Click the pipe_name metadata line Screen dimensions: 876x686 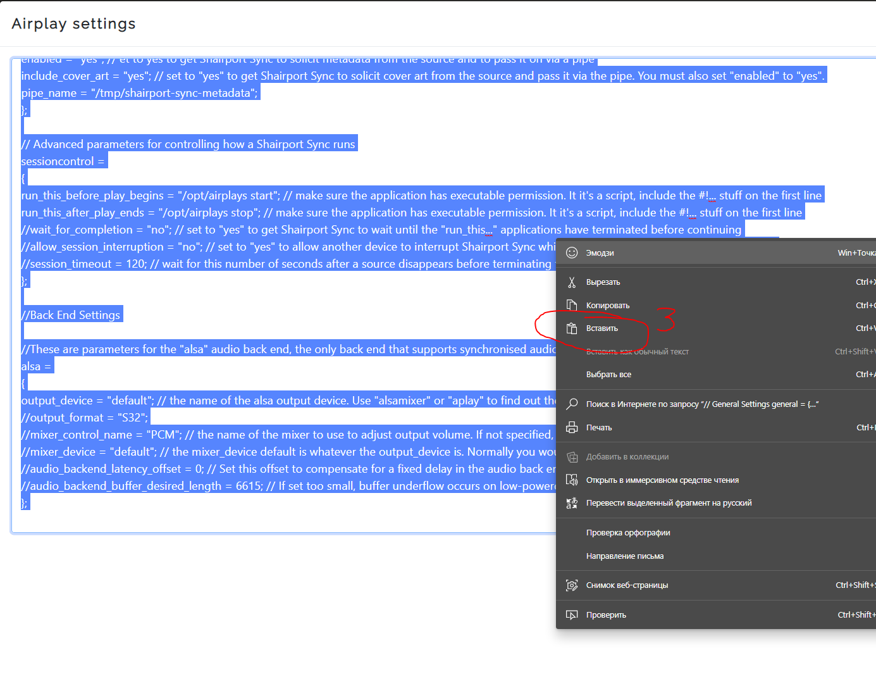140,93
